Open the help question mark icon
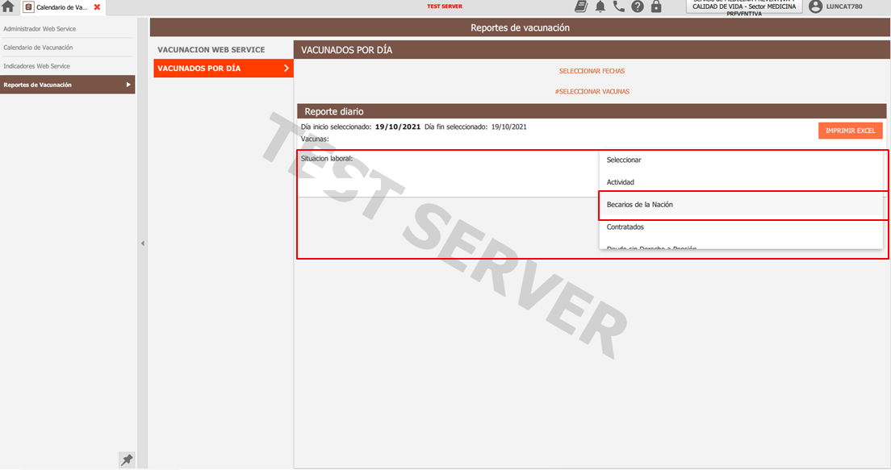Viewport: 891px width, 470px height. [638, 6]
